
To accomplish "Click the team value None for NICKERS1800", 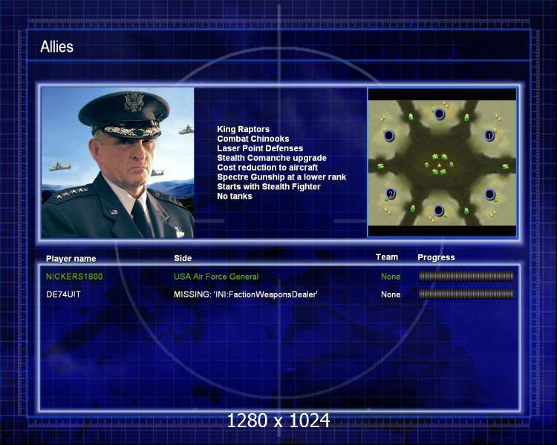I will (391, 277).
